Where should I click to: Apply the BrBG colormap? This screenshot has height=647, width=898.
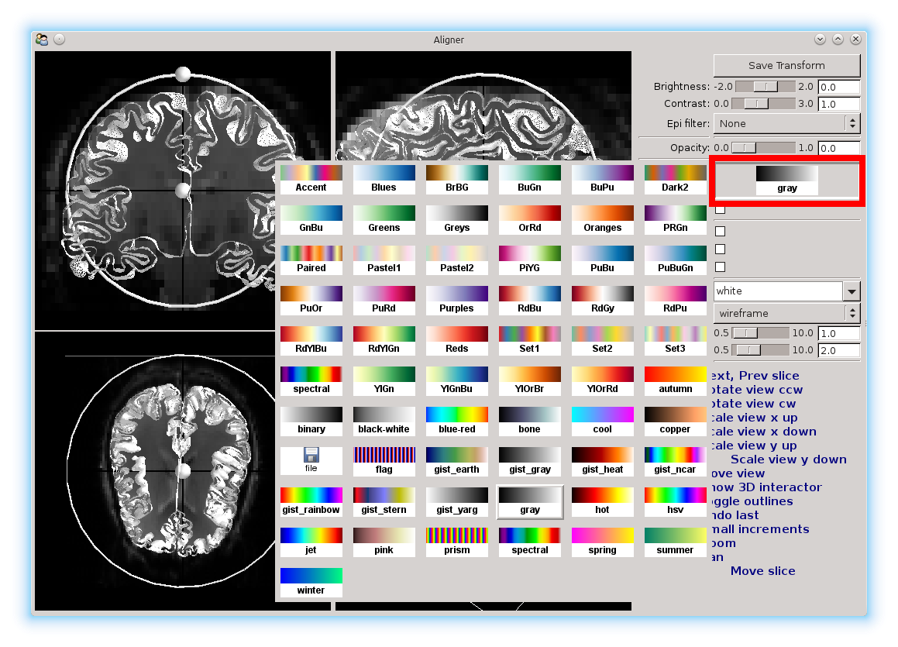click(457, 179)
